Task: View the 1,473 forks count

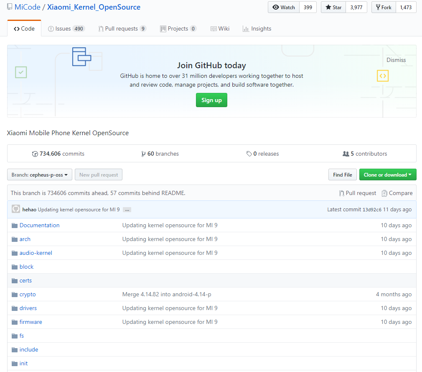Action: coord(406,7)
